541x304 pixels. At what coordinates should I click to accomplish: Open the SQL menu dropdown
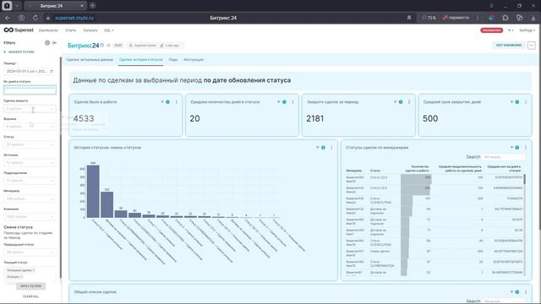(x=109, y=30)
